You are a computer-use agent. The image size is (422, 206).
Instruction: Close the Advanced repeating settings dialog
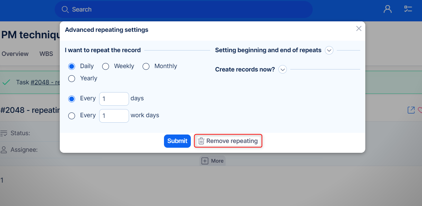pyautogui.click(x=359, y=29)
